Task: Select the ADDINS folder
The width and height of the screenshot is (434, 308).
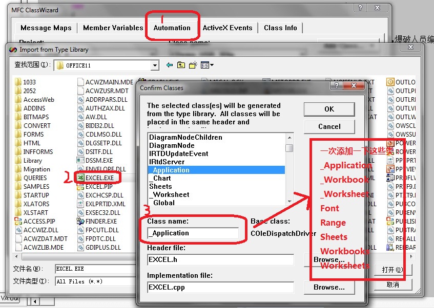Action: pyautogui.click(x=30, y=108)
